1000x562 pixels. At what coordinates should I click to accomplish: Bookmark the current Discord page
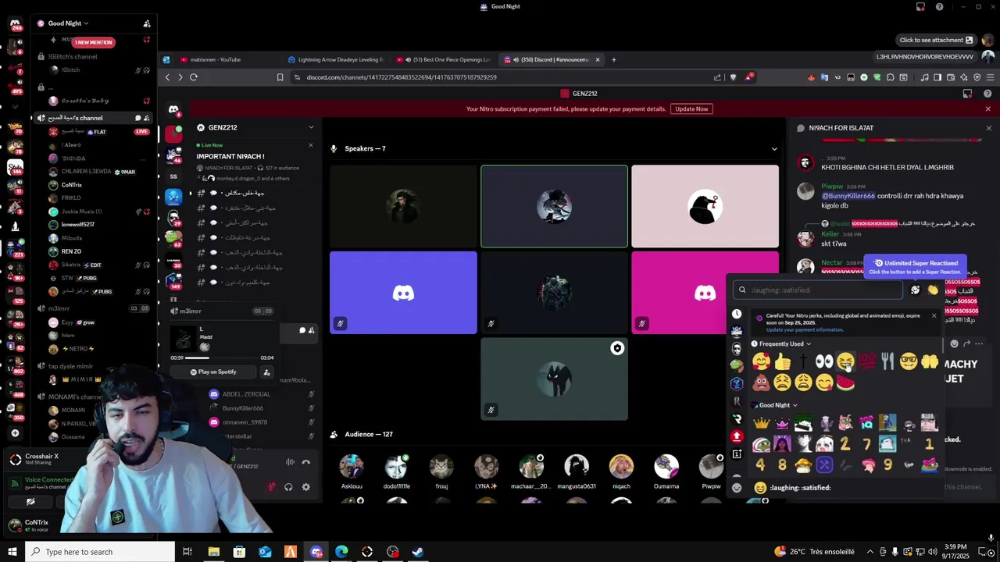point(280,77)
